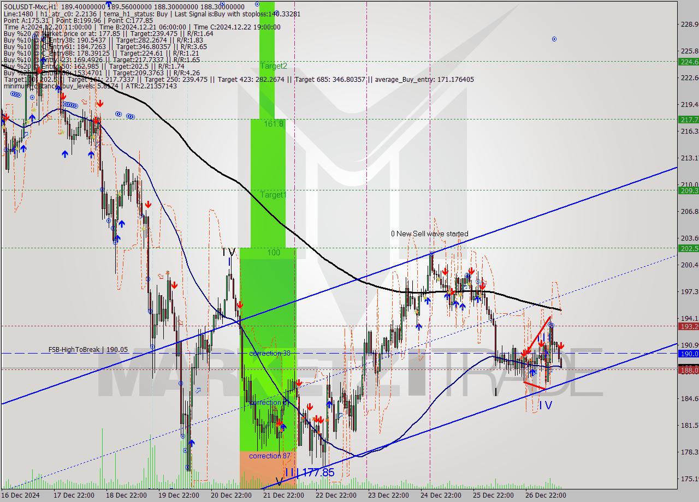Image resolution: width=699 pixels, height=502 pixels.
Task: Click the '26 Dec 22:00' time label
Action: [546, 495]
